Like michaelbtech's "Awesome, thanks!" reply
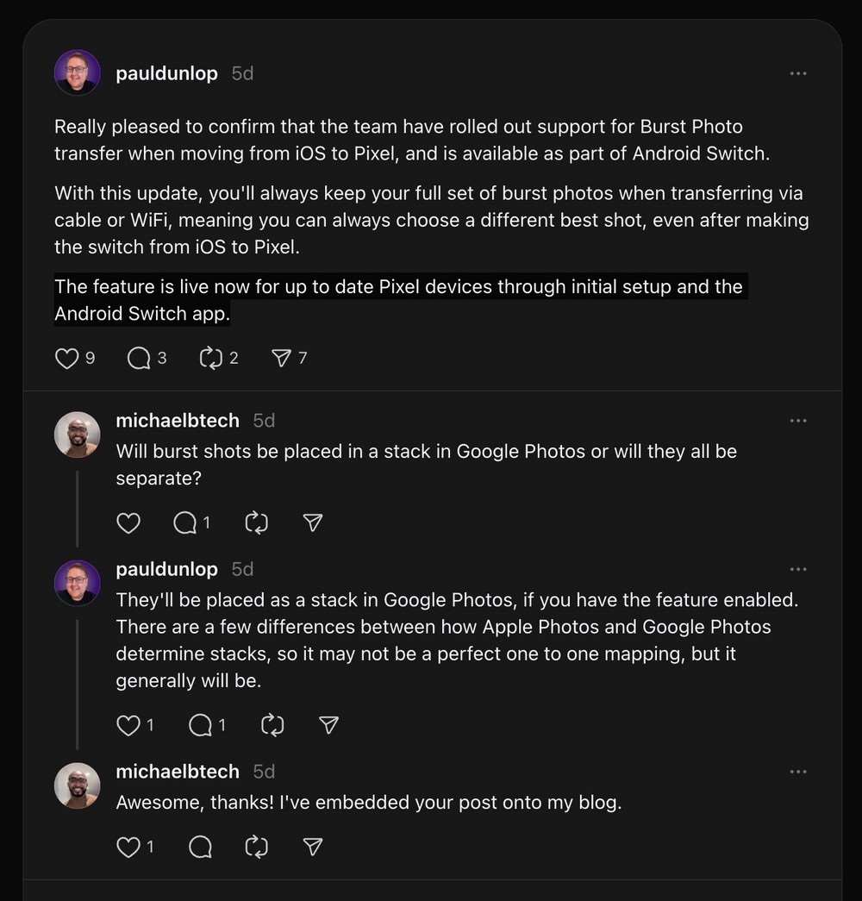This screenshot has height=901, width=862. click(x=128, y=848)
